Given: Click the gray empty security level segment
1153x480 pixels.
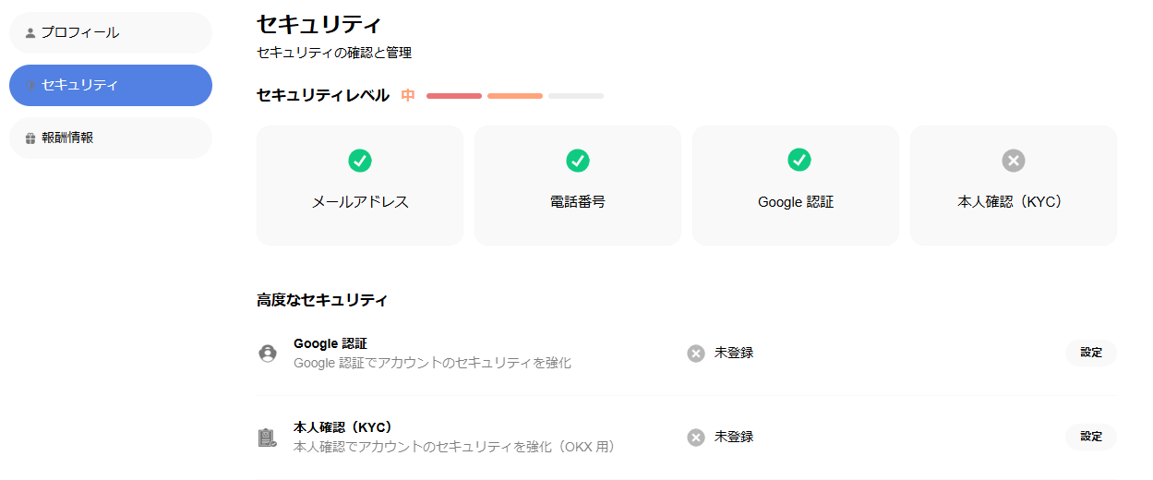Looking at the screenshot, I should pos(576,96).
